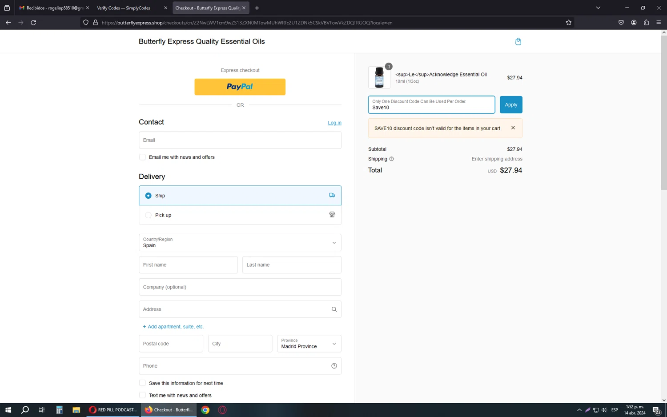This screenshot has width=667, height=417.
Task: Check Text me with news and offers
Action: pyautogui.click(x=142, y=395)
